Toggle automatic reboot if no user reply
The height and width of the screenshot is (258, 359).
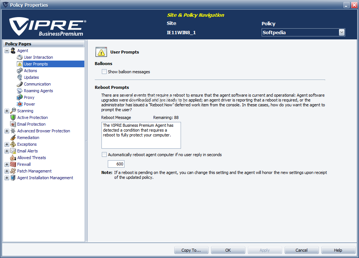(x=104, y=155)
